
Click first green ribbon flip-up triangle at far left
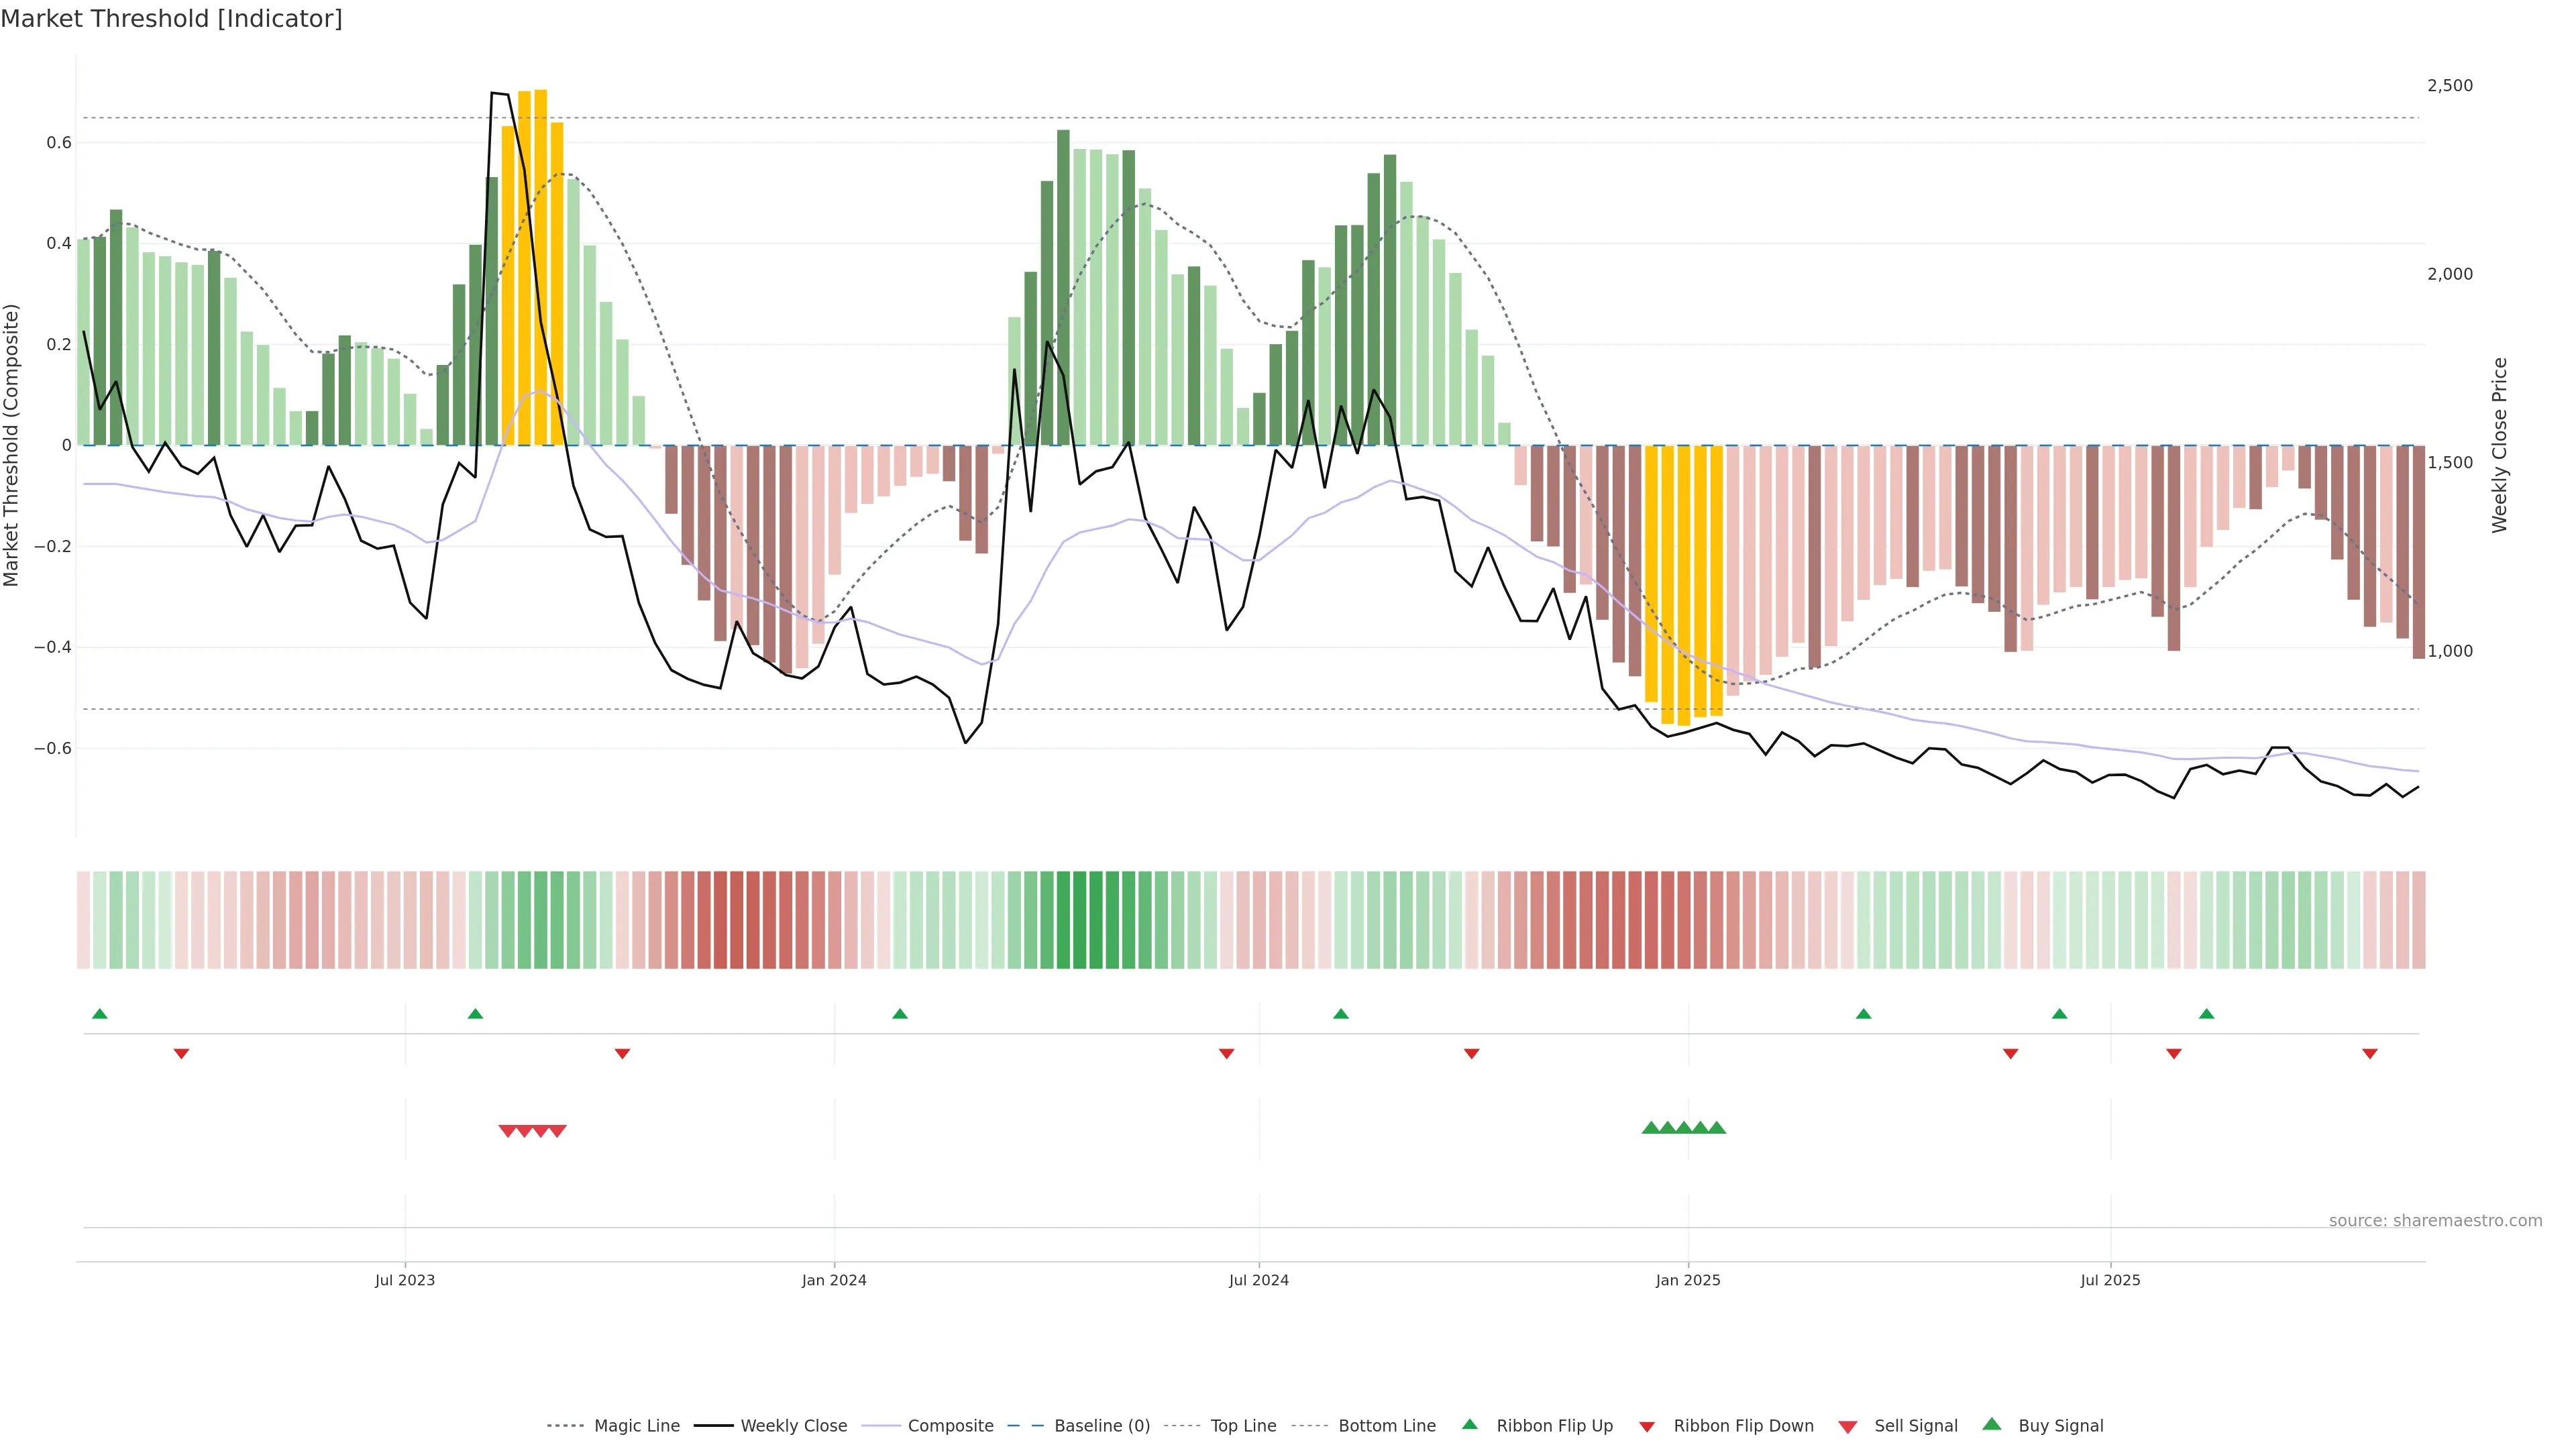tap(99, 1014)
